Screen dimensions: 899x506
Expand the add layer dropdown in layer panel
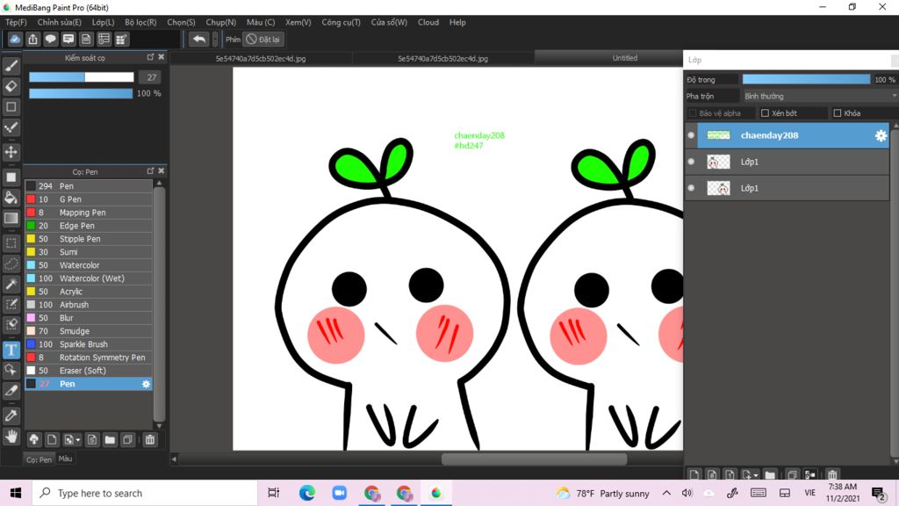click(x=756, y=475)
